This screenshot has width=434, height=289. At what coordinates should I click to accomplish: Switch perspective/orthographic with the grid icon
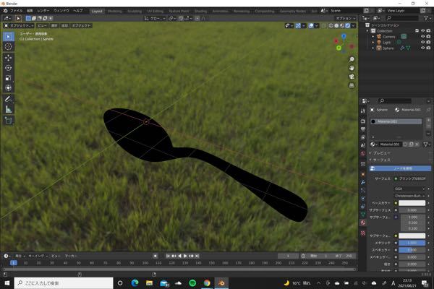pyautogui.click(x=352, y=85)
